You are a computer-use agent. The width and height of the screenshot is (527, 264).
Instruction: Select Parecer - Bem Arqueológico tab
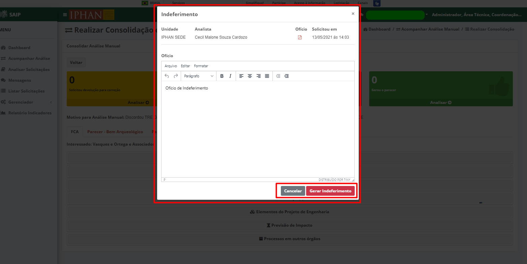click(115, 132)
